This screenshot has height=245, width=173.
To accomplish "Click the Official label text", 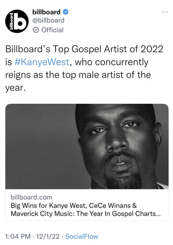I will tap(52, 30).
